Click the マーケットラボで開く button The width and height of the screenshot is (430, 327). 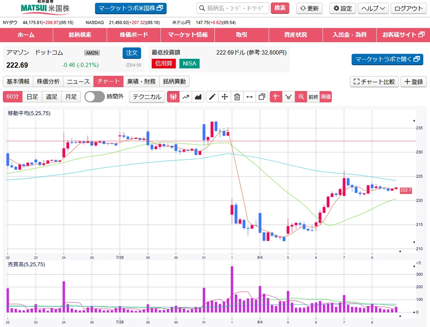(x=387, y=59)
